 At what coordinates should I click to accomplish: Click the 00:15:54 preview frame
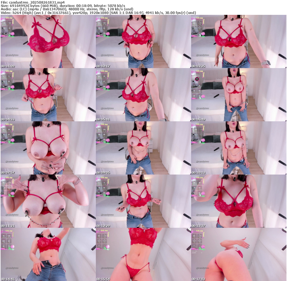point(143,254)
